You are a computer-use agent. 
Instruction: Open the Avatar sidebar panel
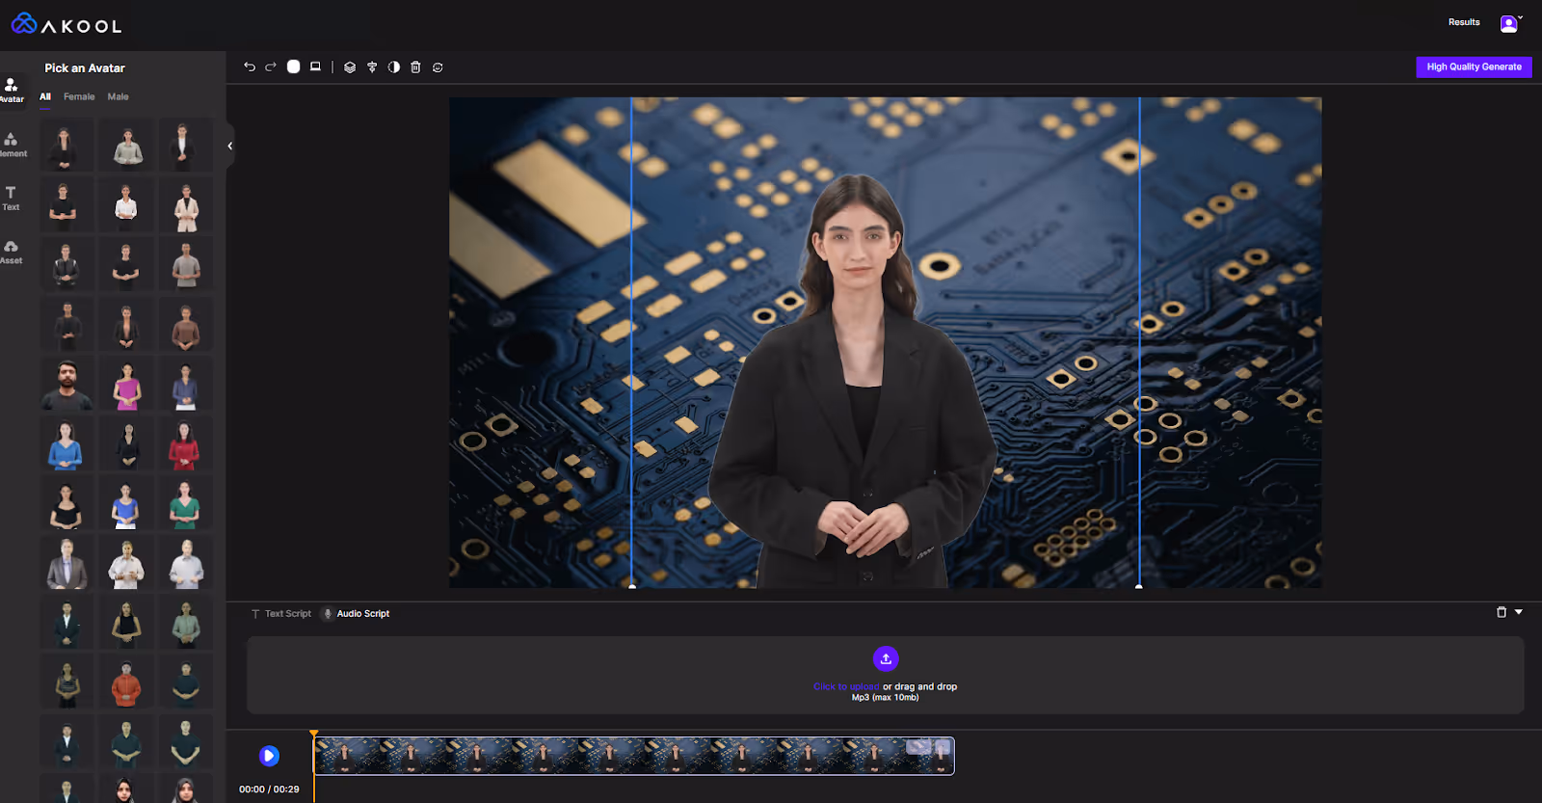coord(12,91)
